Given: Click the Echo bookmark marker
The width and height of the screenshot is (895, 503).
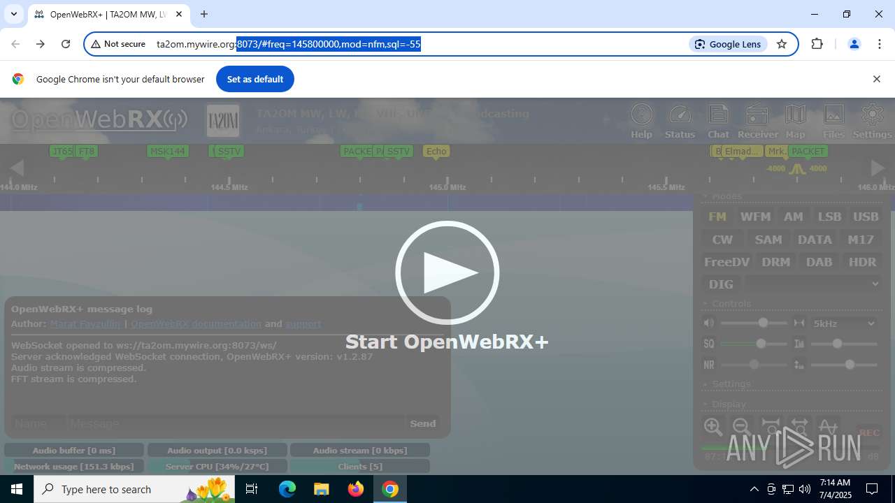Looking at the screenshot, I should coord(436,151).
